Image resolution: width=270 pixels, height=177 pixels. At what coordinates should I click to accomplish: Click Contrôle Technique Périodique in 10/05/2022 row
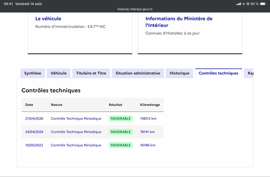(x=76, y=145)
